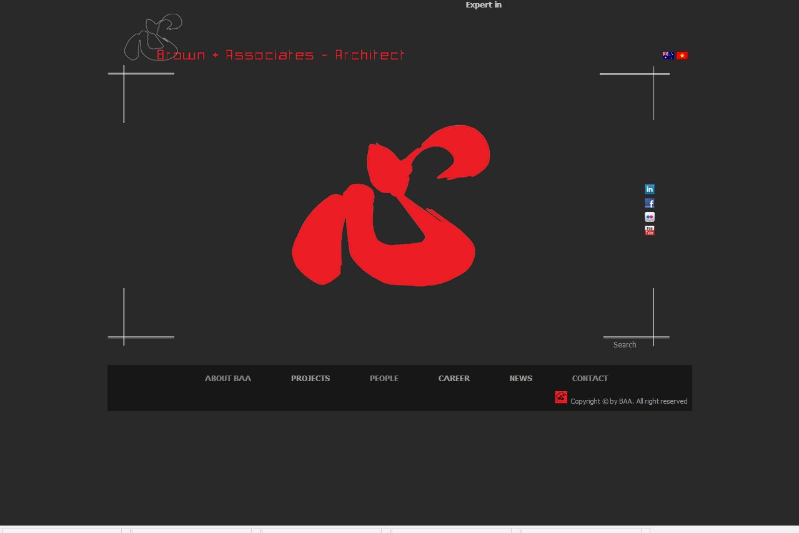Open the YouTube social icon
Viewport: 799px width, 533px height.
pos(650,231)
